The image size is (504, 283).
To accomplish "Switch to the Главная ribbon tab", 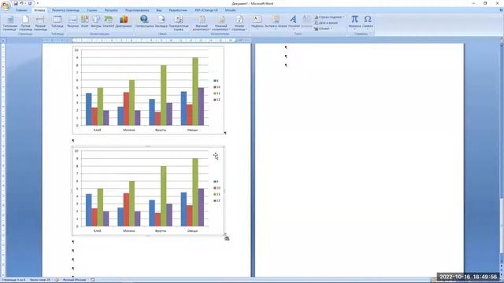I will pos(21,10).
